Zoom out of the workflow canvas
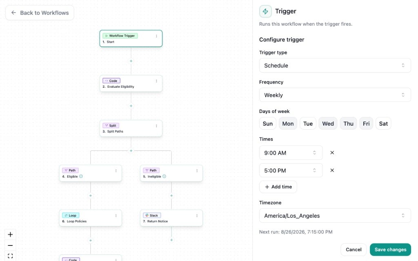 click(10, 245)
